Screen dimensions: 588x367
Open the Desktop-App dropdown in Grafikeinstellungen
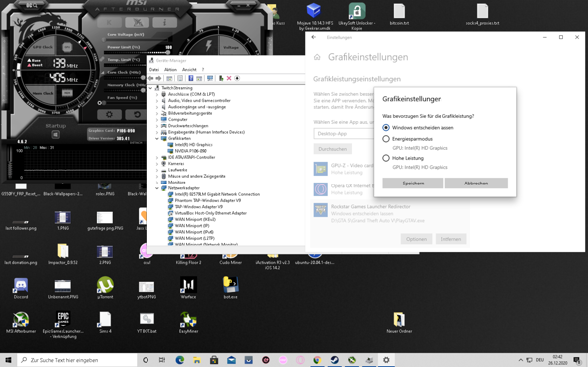pyautogui.click(x=343, y=134)
